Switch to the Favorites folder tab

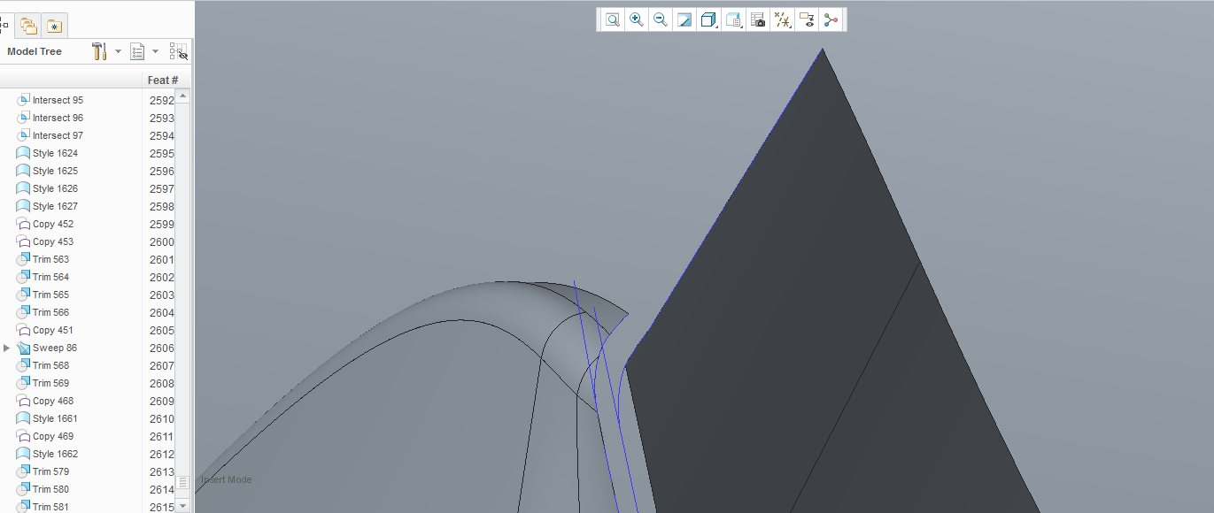[x=54, y=26]
